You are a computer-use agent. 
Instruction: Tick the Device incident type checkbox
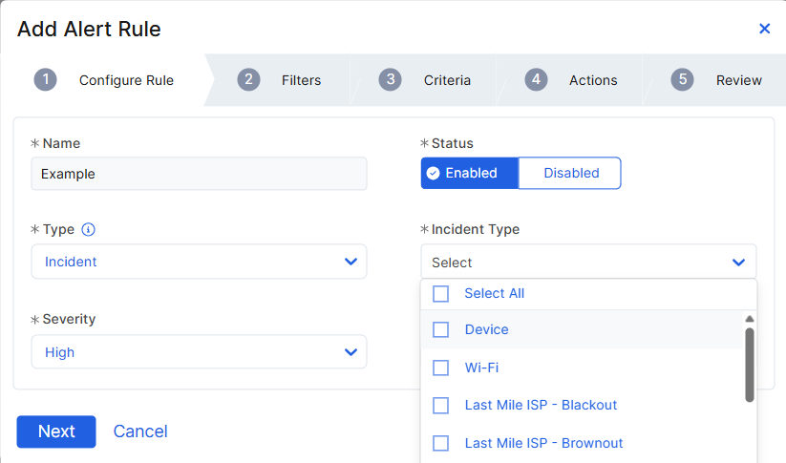[x=440, y=329]
